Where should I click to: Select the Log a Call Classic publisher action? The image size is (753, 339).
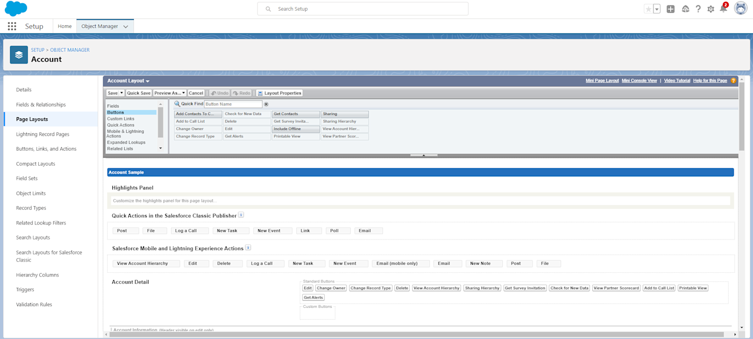tap(189, 231)
